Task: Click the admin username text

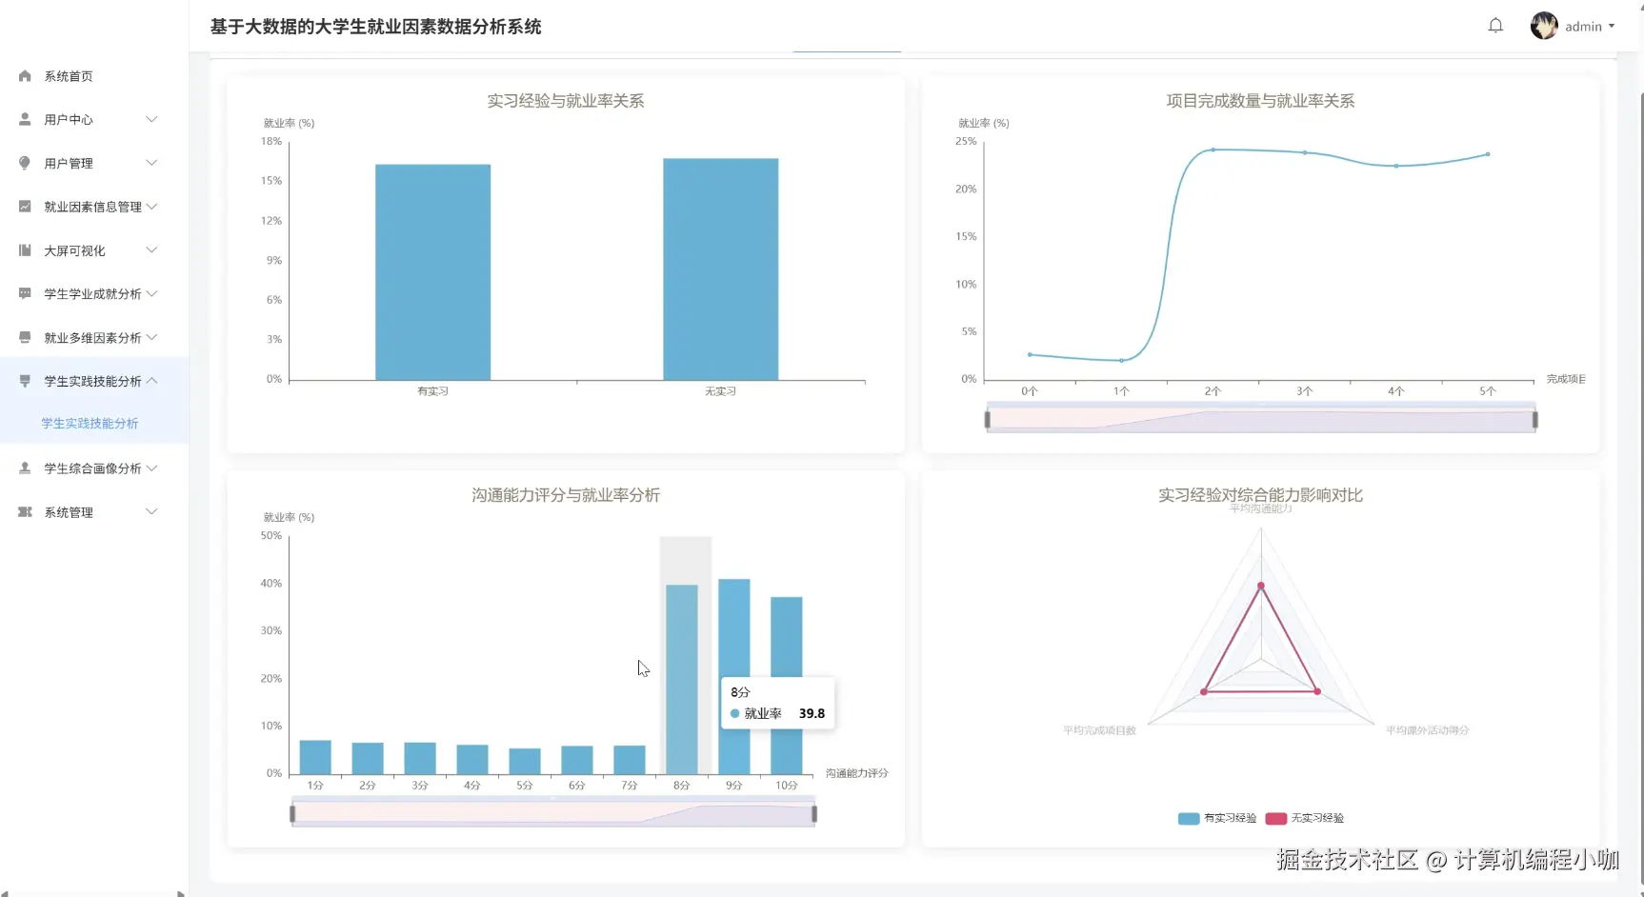Action: pyautogui.click(x=1583, y=27)
